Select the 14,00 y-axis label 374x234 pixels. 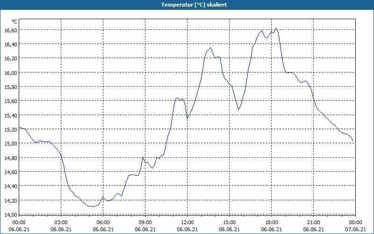11,214
